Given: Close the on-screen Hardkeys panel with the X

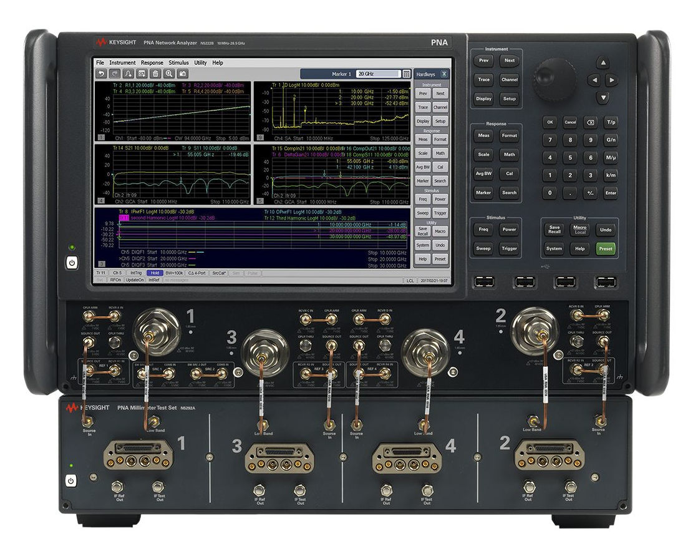Looking at the screenshot, I should (444, 74).
